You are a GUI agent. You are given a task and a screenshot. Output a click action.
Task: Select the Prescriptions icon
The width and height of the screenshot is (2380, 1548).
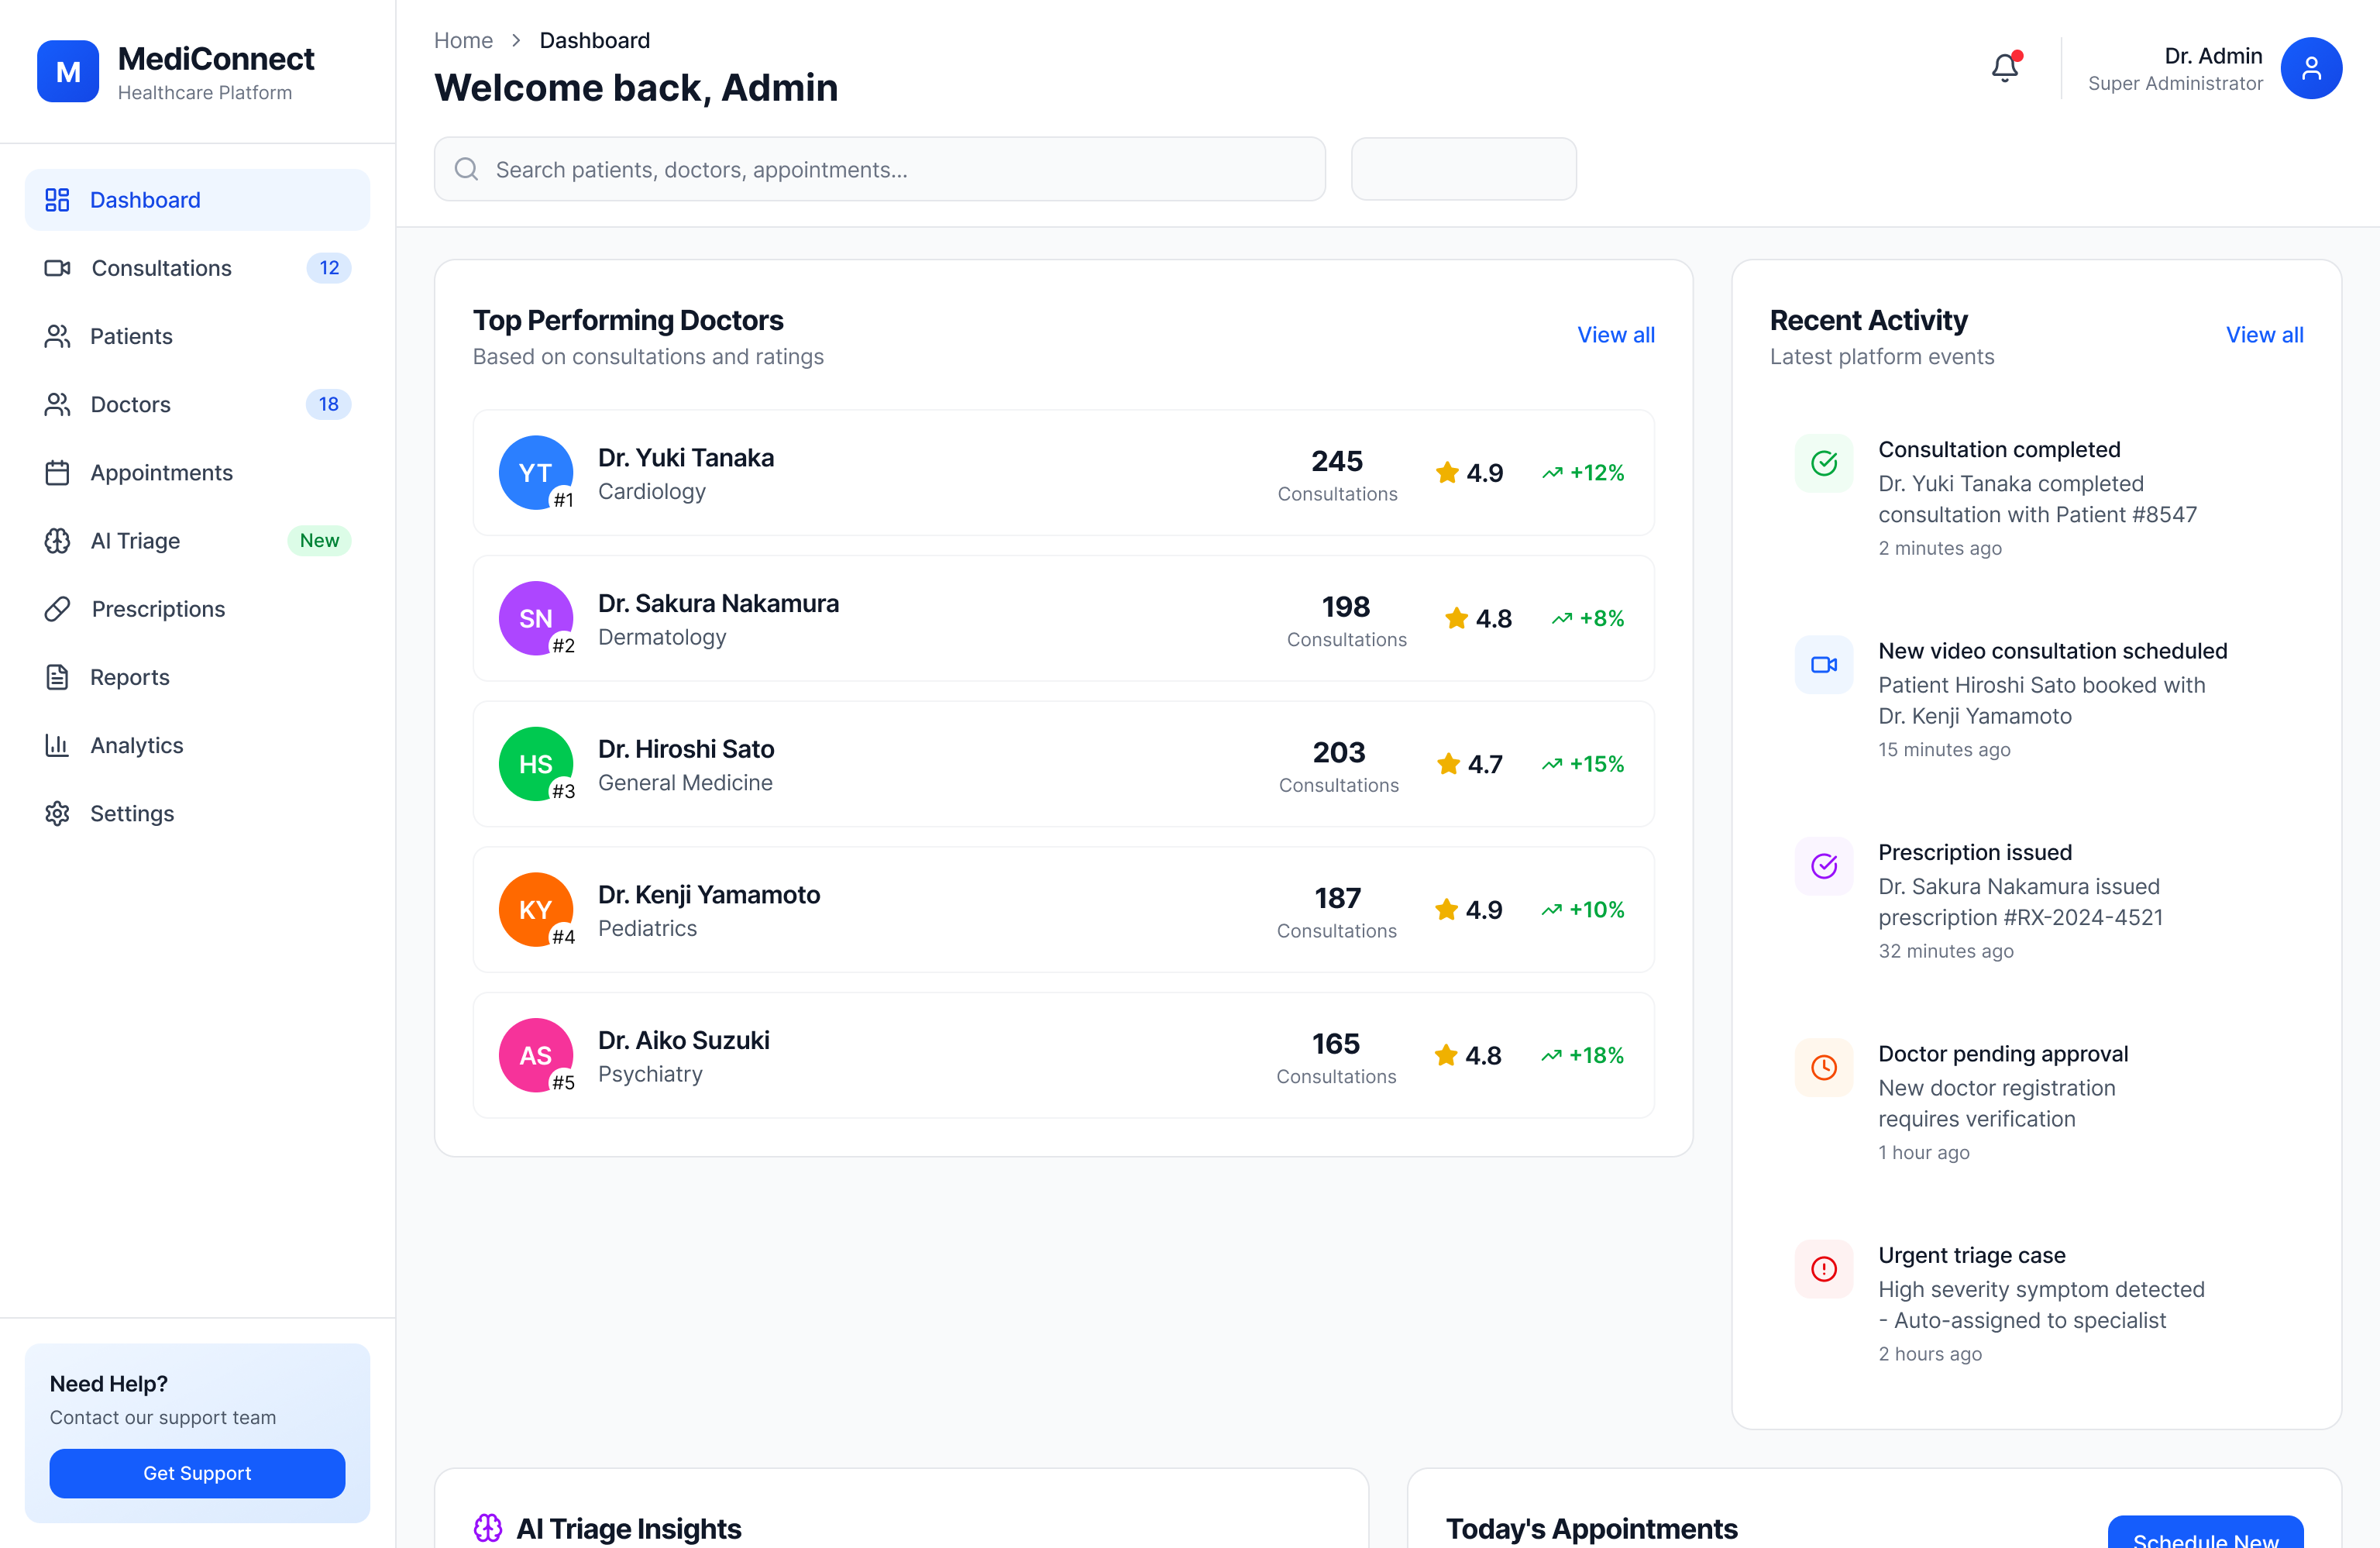tap(57, 608)
